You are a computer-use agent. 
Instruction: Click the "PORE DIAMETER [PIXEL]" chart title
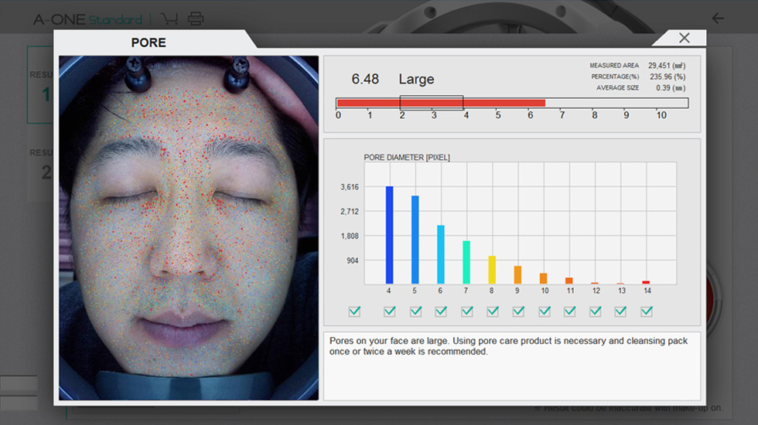(x=407, y=158)
